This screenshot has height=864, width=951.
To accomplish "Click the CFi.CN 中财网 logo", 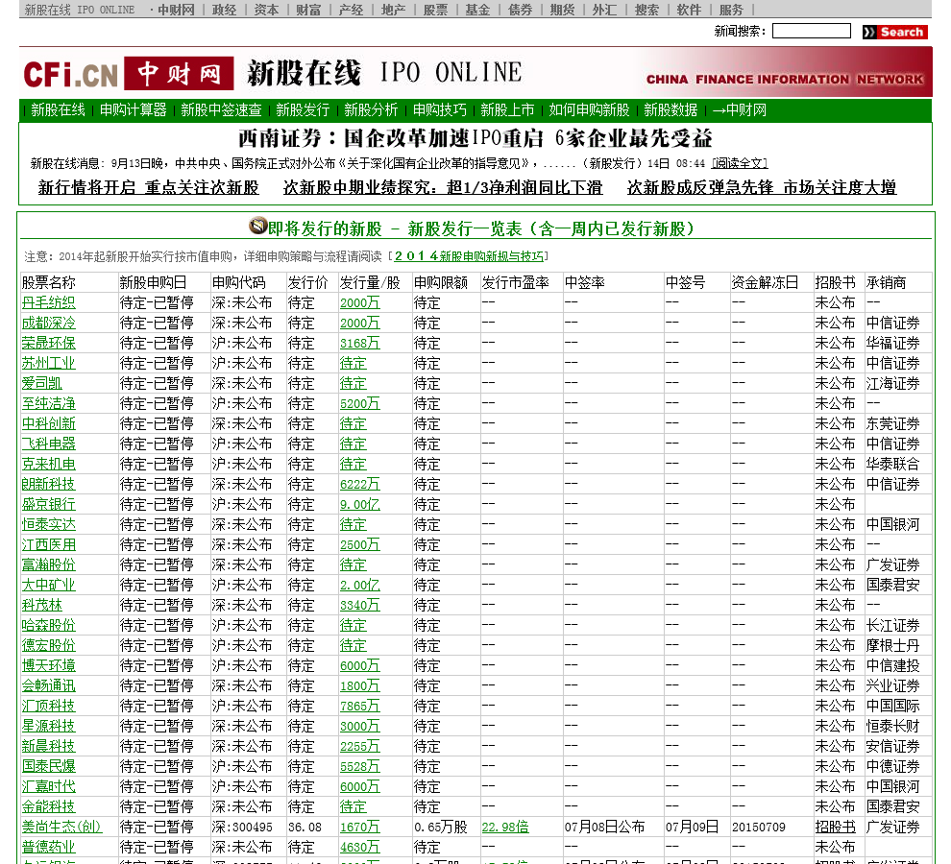I will coord(128,74).
